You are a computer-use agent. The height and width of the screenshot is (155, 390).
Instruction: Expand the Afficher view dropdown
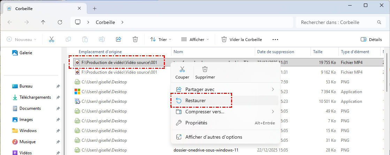[x=195, y=39]
